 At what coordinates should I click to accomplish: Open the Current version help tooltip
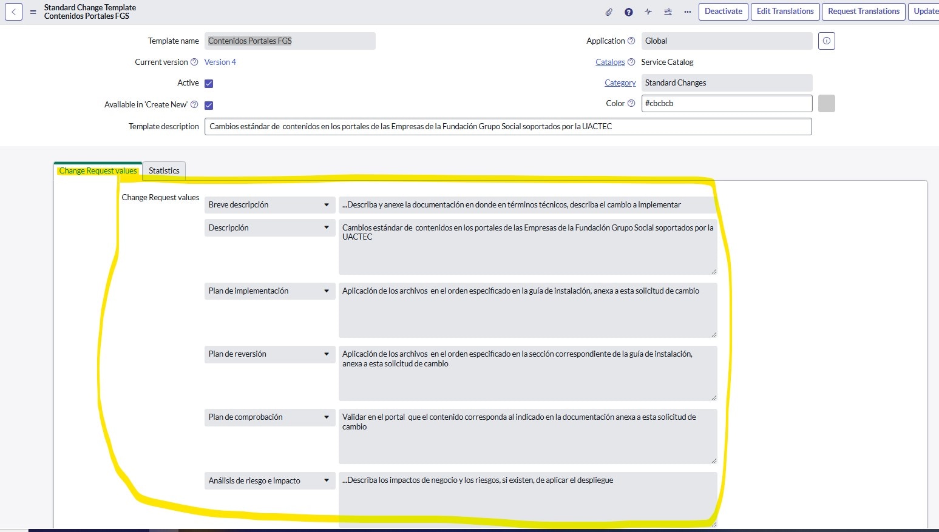pyautogui.click(x=194, y=62)
